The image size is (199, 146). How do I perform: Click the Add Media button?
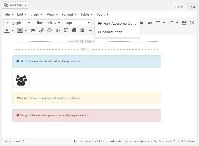(x=15, y=5)
